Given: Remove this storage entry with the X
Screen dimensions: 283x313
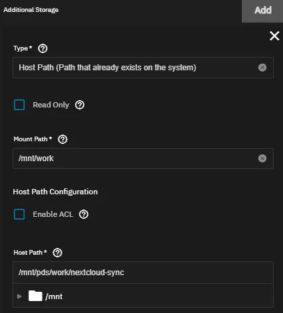Looking at the screenshot, I should (x=274, y=36).
